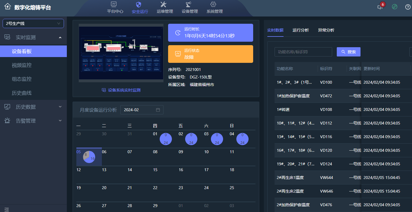Switch to the 异常分析 tab
Image resolution: width=412 pixels, height=212 pixels.
pyautogui.click(x=326, y=30)
